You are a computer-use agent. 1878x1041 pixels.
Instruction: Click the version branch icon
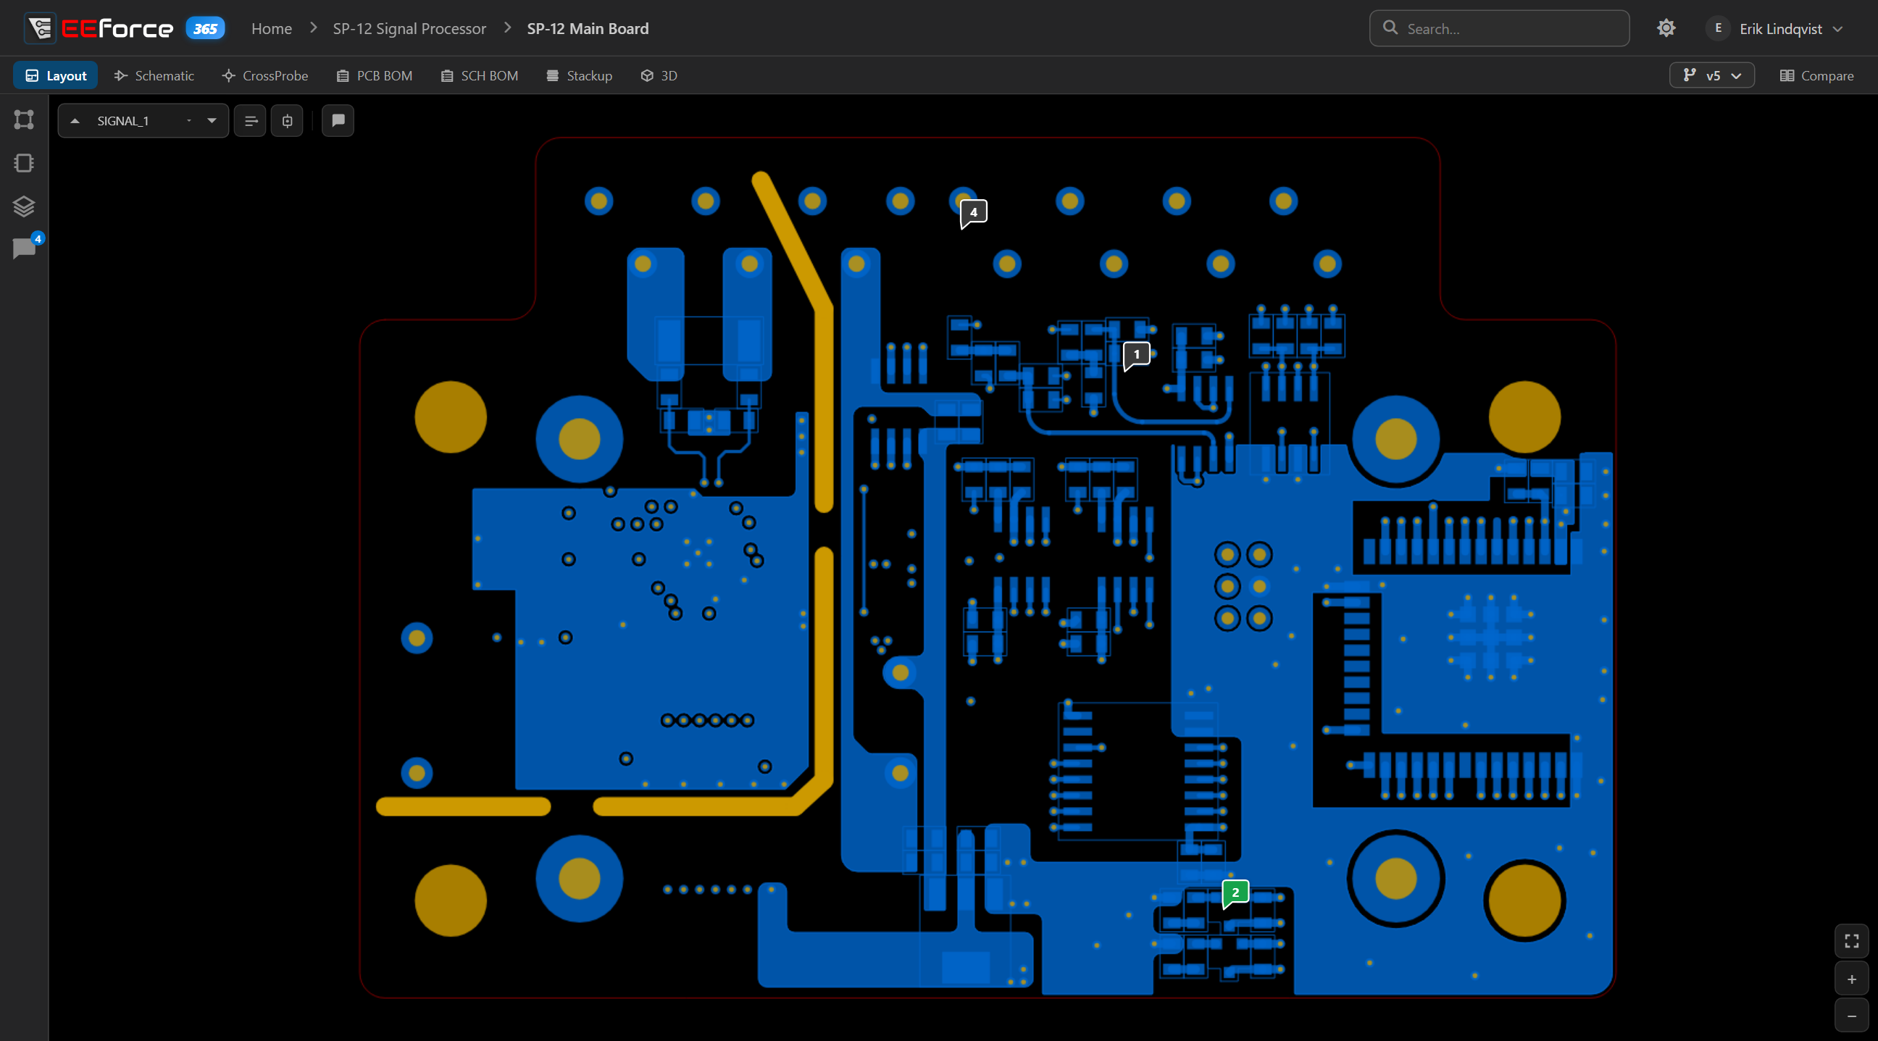pos(1689,75)
